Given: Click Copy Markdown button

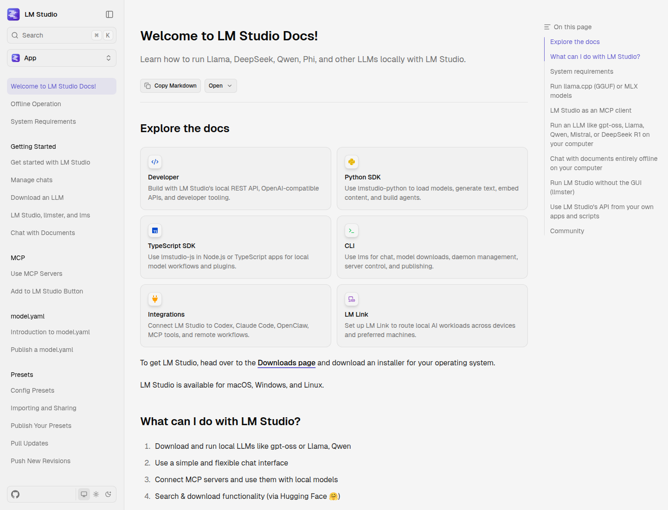Looking at the screenshot, I should (170, 86).
